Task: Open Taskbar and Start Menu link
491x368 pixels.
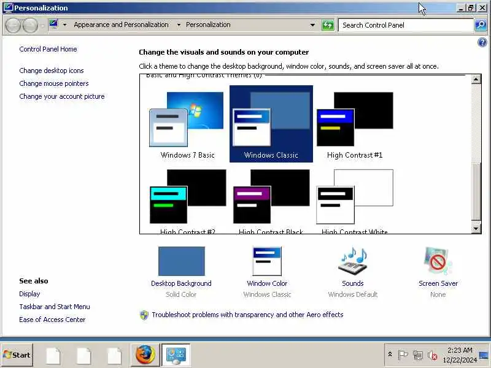Action: tap(55, 307)
